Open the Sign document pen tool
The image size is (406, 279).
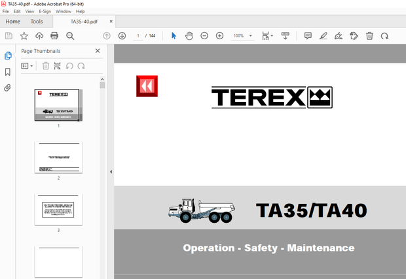(339, 36)
